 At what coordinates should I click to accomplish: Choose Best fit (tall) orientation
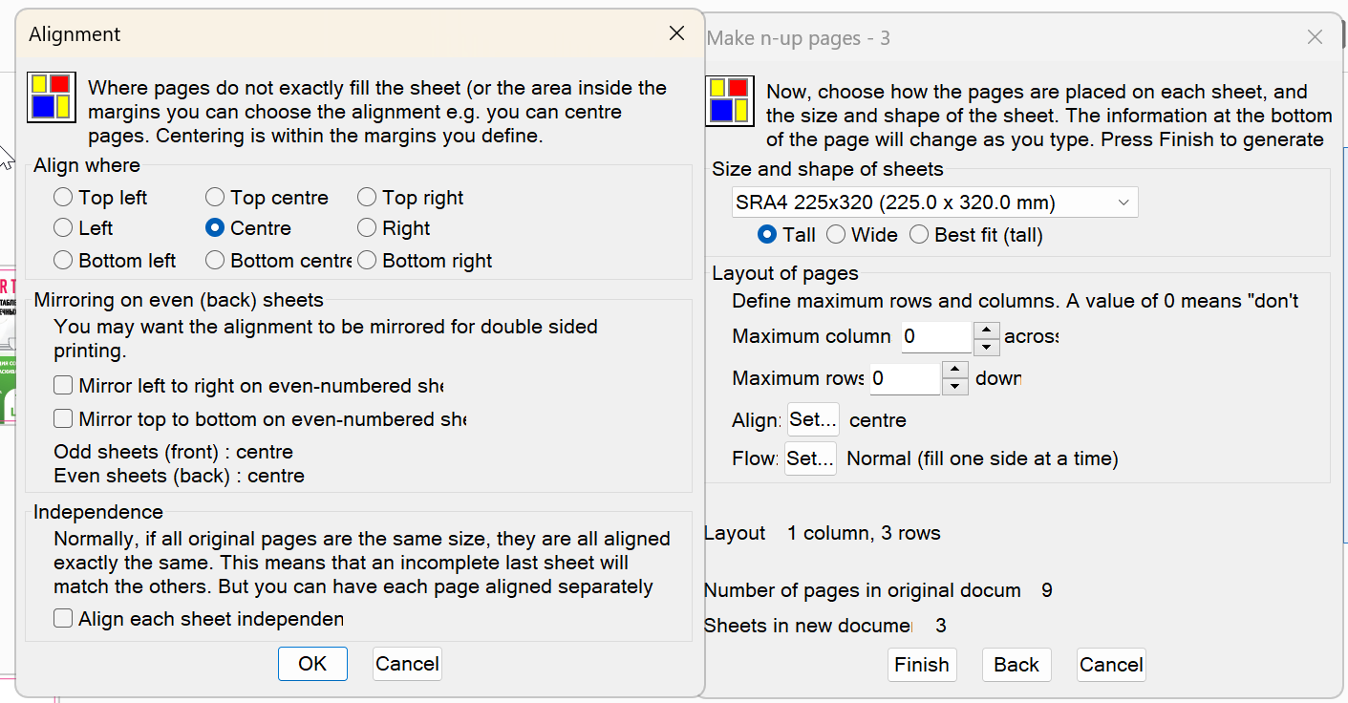click(x=919, y=235)
